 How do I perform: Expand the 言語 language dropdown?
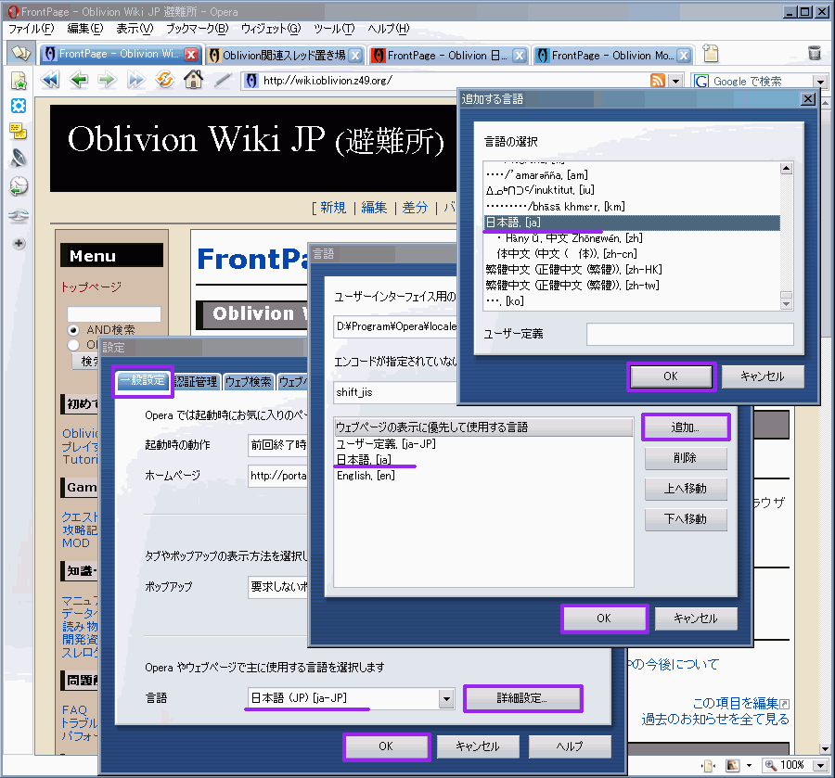click(445, 698)
